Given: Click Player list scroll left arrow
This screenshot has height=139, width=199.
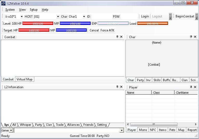Looking at the screenshot, I should [128, 124].
